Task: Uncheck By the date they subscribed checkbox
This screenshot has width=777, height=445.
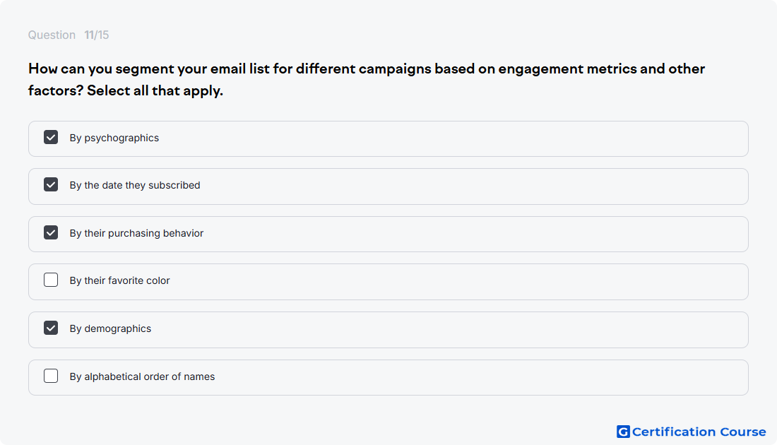Action: click(x=51, y=185)
